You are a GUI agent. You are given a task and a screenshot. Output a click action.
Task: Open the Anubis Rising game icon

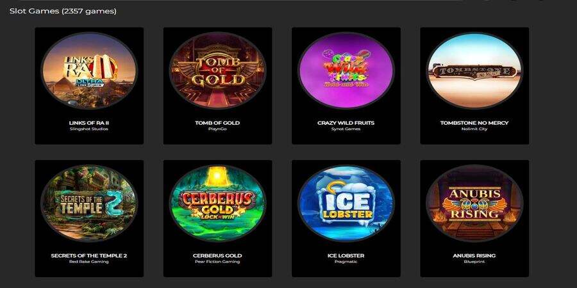474,203
